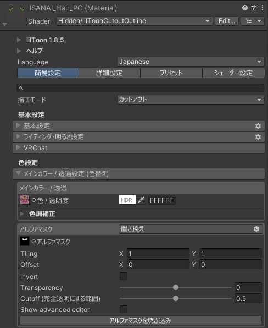Image resolution: width=268 pixels, height=328 pixels.
Task: Expand the 基本設定 section
Action: 138,126
